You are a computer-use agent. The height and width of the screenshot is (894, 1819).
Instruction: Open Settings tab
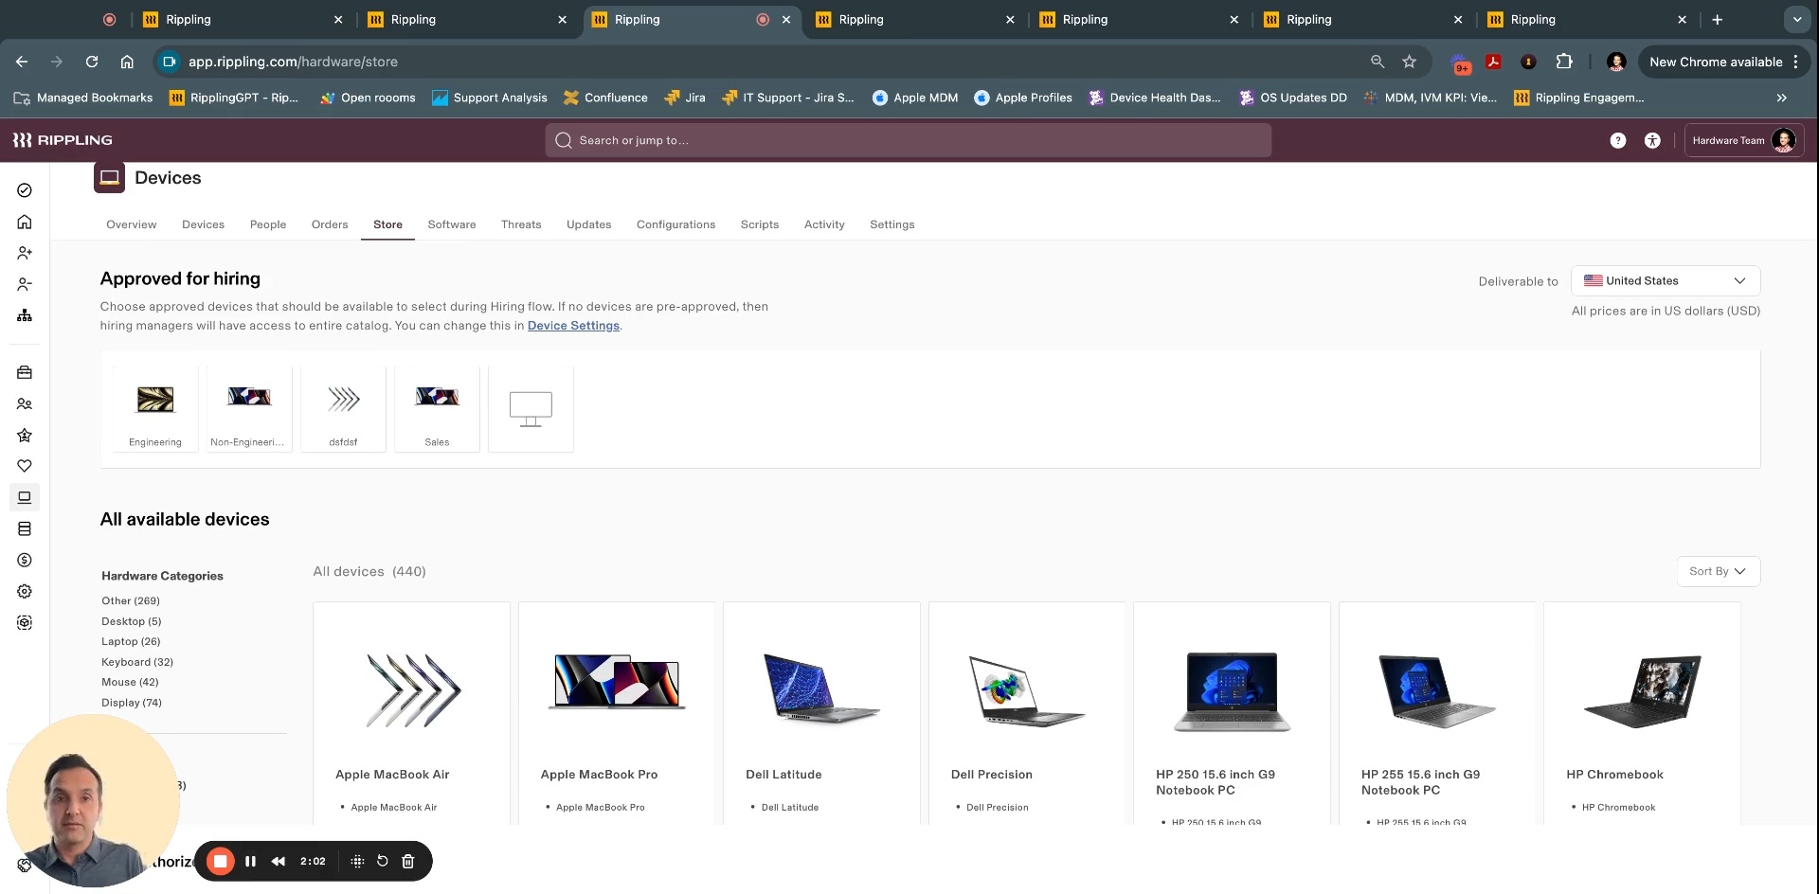pos(892,224)
